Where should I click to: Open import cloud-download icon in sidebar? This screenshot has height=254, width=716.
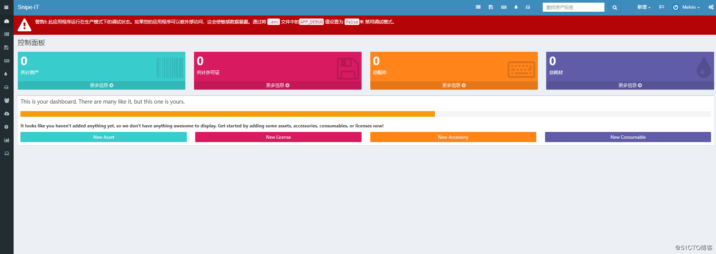click(x=6, y=114)
